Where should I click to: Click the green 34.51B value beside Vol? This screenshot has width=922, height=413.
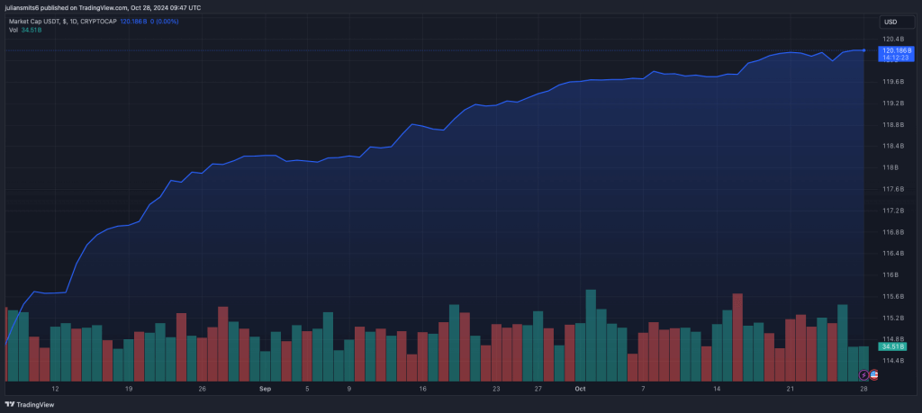point(31,30)
